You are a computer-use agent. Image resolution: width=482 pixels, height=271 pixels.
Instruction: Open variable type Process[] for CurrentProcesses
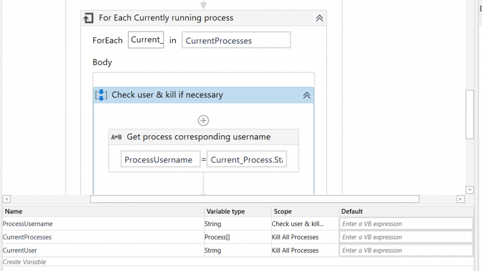(238, 237)
